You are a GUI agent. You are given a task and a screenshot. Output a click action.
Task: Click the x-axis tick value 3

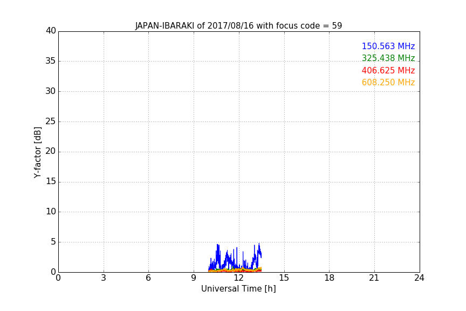point(104,278)
